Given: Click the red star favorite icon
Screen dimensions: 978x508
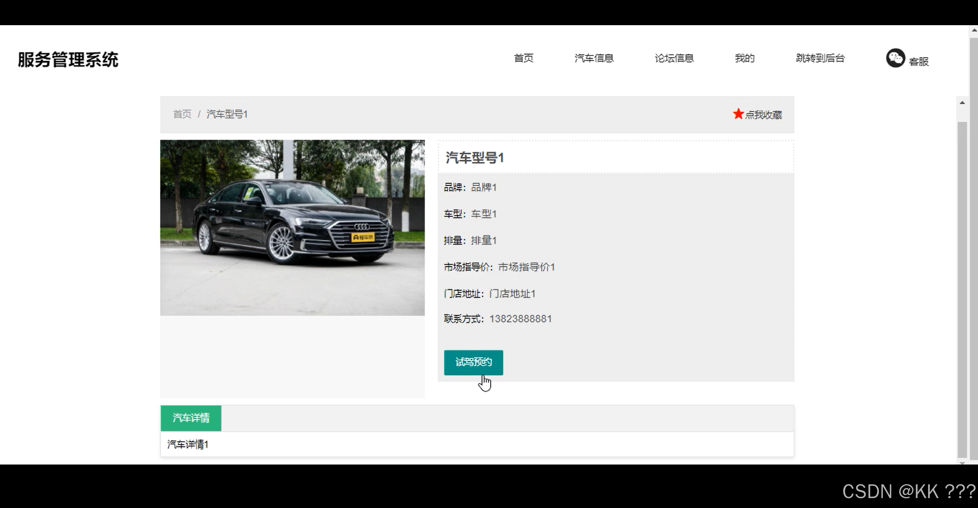Looking at the screenshot, I should (738, 114).
